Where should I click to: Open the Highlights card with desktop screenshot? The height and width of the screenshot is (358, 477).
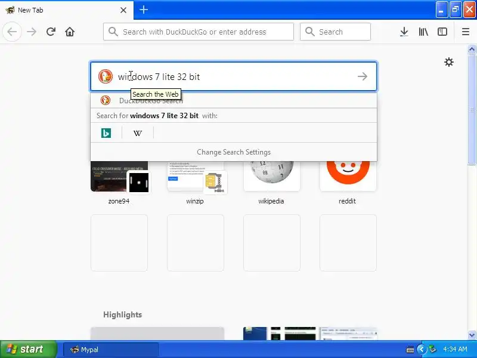310,334
